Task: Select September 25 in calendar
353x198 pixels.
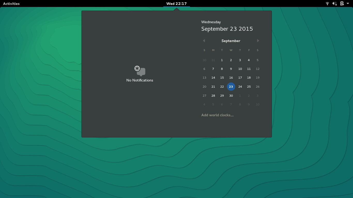Action: point(249,87)
